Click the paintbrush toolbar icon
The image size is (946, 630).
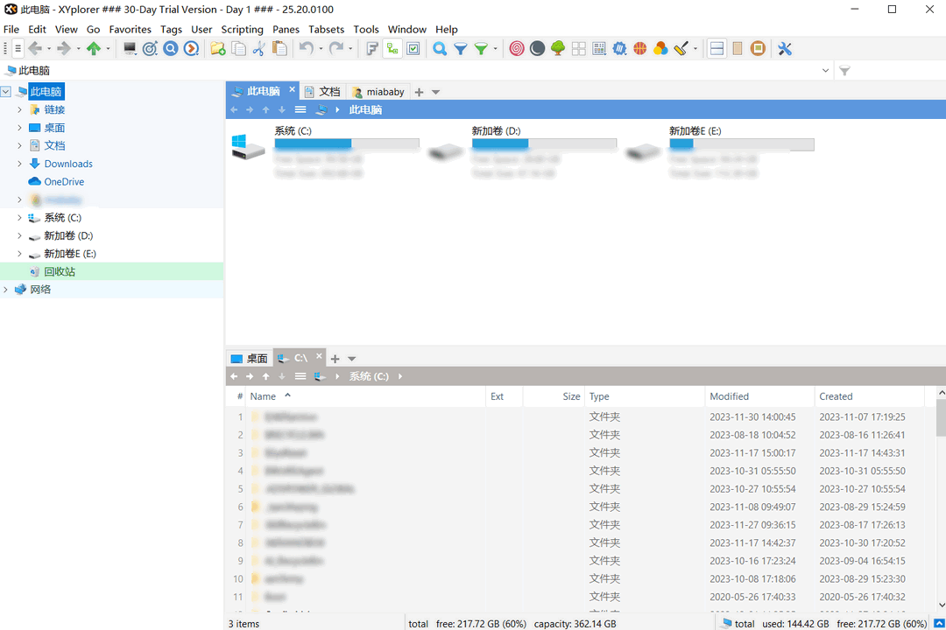pyautogui.click(x=681, y=49)
